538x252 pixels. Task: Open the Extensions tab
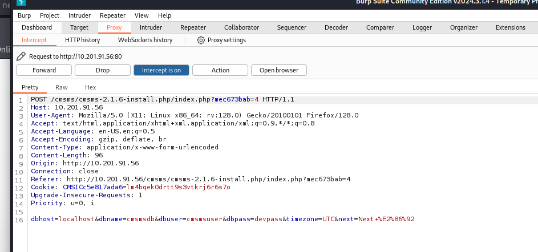511,27
